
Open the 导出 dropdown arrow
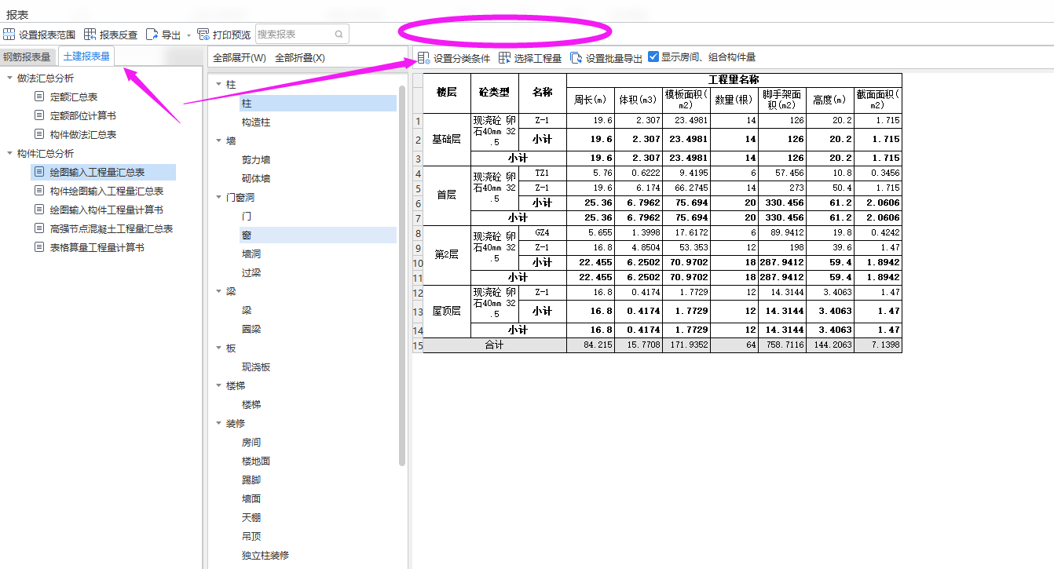pyautogui.click(x=188, y=35)
